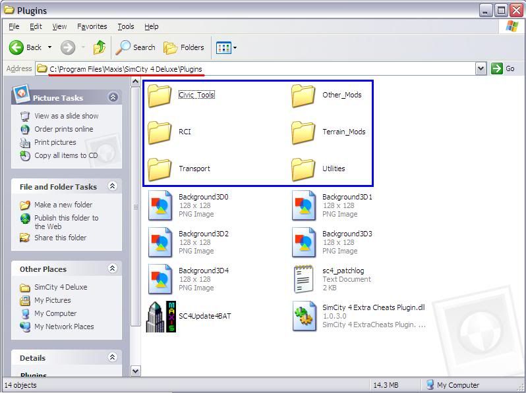526x393 pixels.
Task: Select SimCity 4 Extra Cheats Plugin.dll icon
Action: point(304,316)
